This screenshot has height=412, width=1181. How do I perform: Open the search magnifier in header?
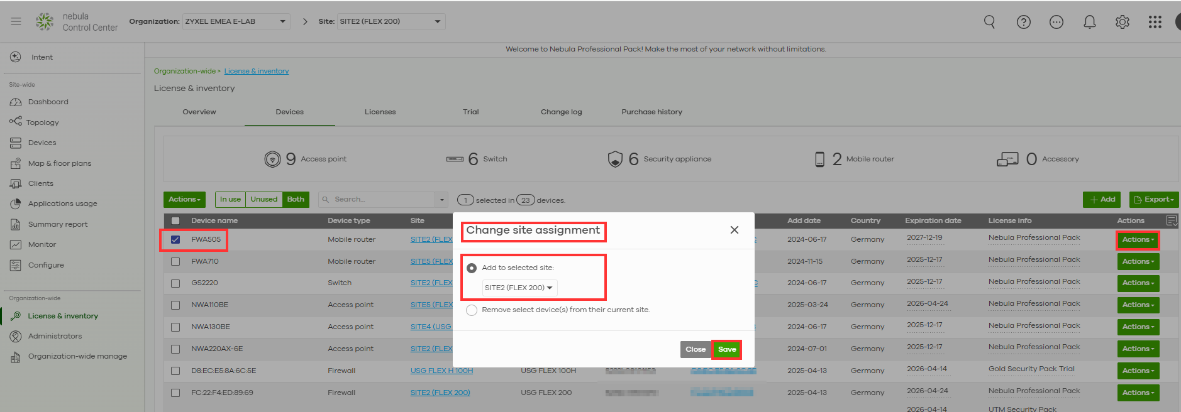(x=989, y=22)
